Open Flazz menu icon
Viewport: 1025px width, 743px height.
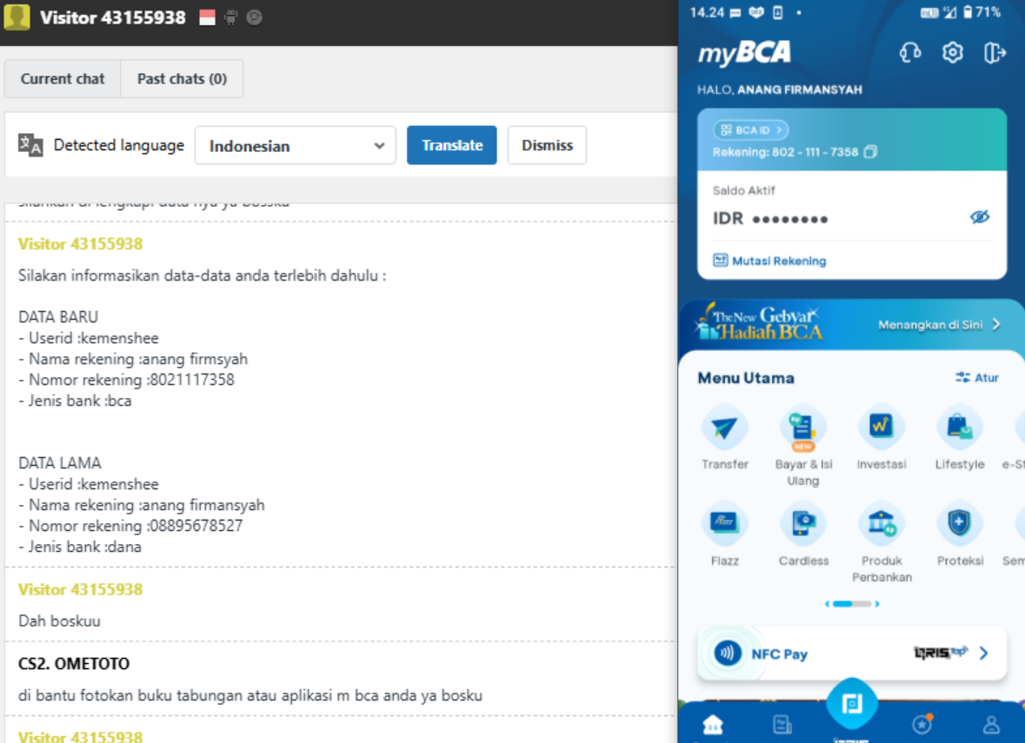(724, 523)
